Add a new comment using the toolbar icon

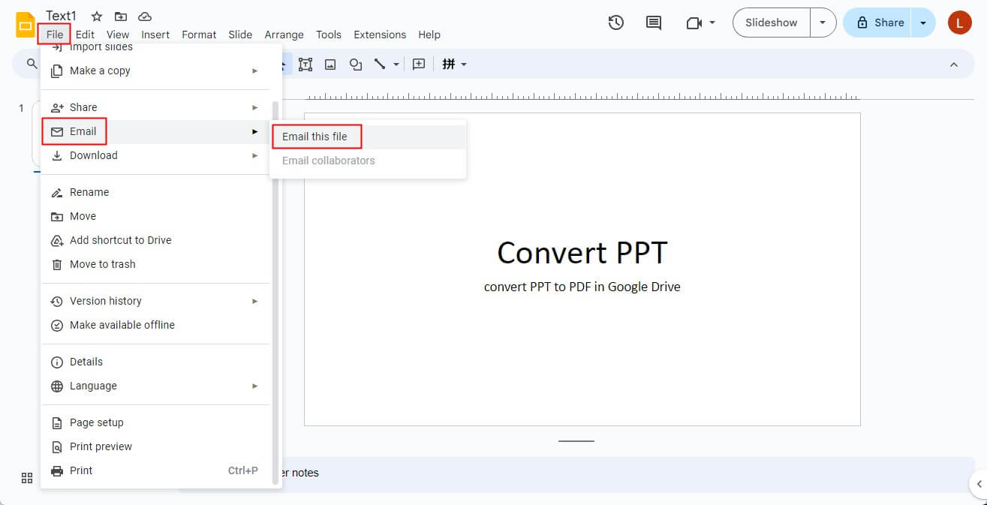pos(419,64)
